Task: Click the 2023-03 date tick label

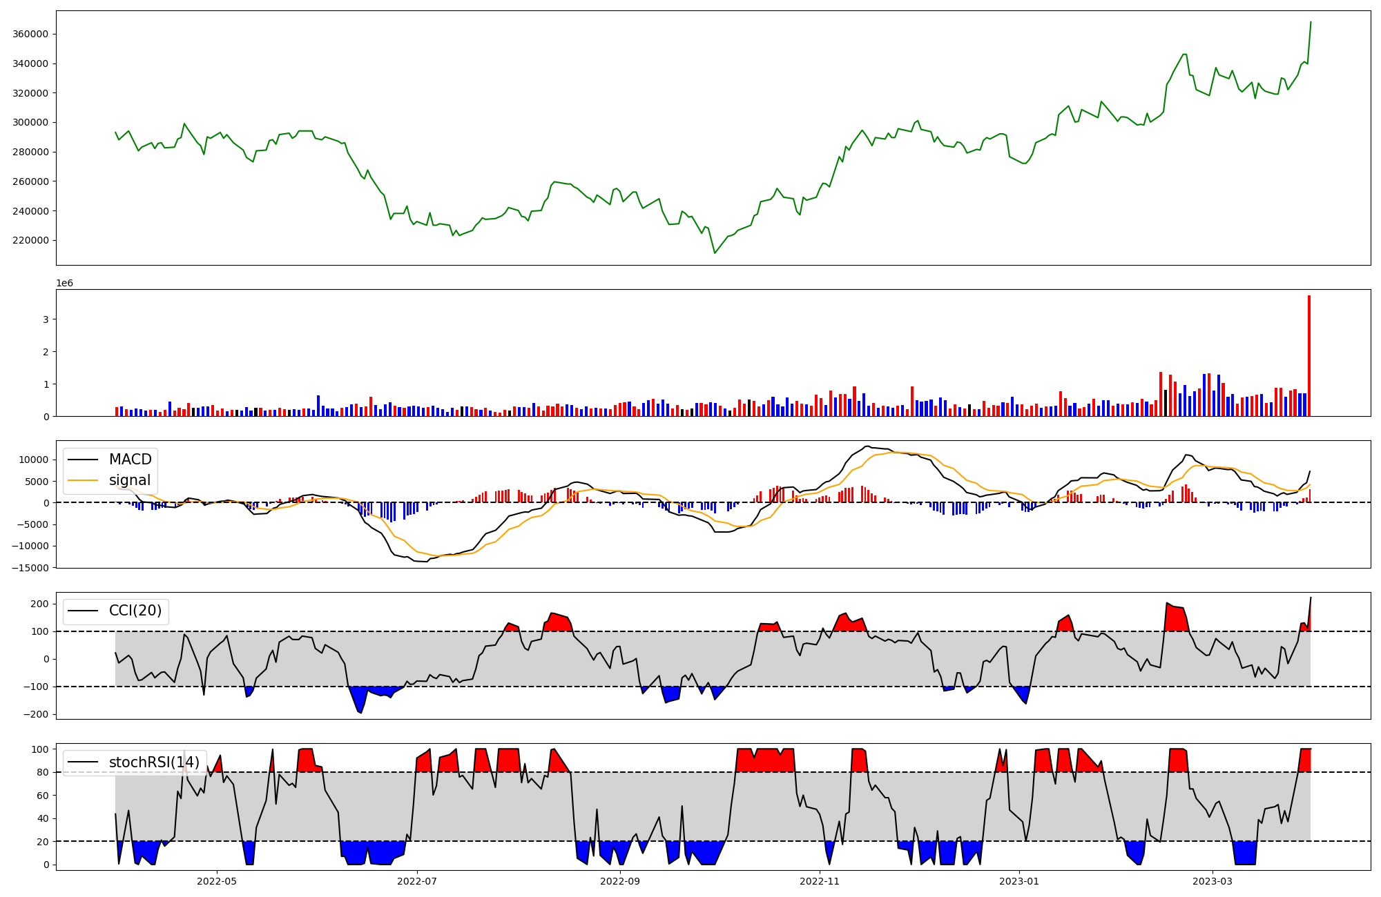Action: [x=1213, y=881]
